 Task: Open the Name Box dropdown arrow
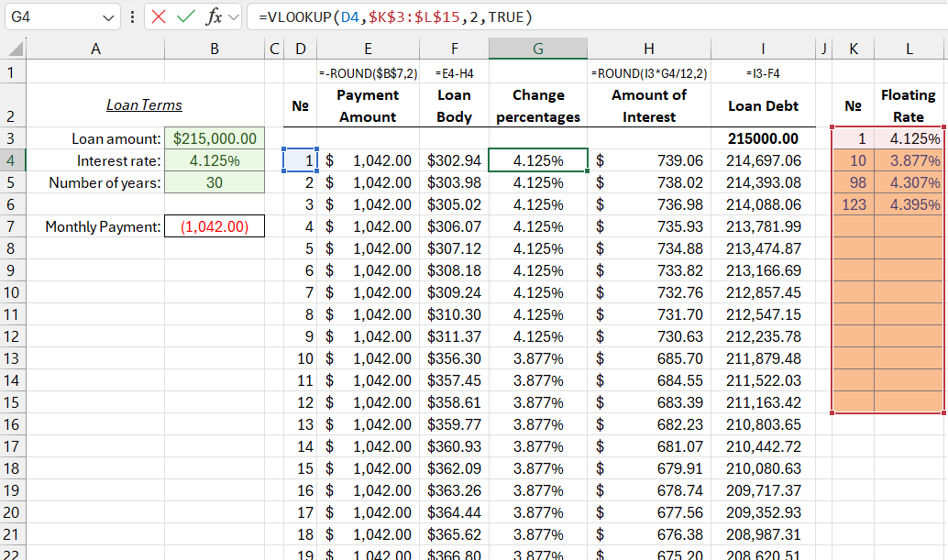click(107, 16)
